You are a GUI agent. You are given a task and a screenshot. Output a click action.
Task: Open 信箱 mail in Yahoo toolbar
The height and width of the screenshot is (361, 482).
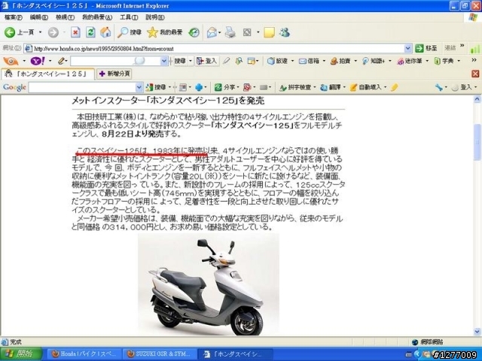tap(309, 61)
